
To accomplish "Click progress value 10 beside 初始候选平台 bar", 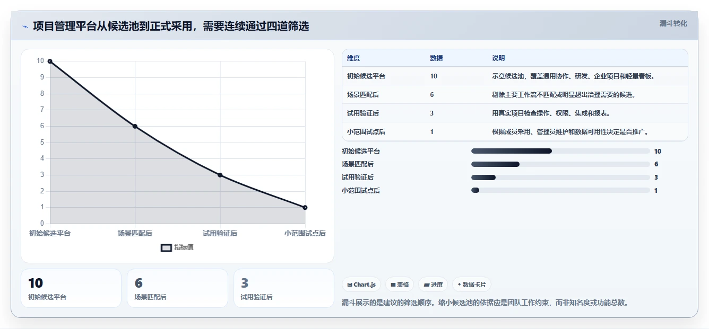I will click(x=658, y=152).
